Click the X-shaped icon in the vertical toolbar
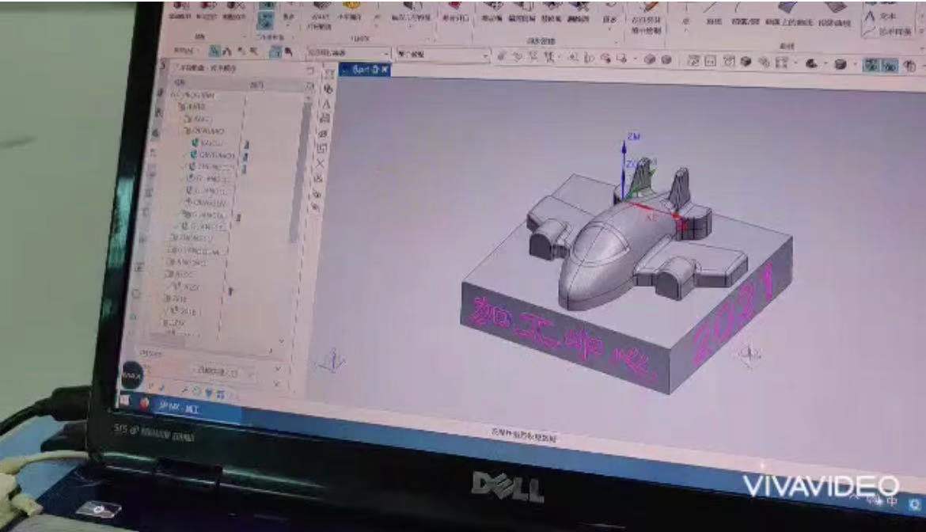Image resolution: width=926 pixels, height=532 pixels. (321, 164)
